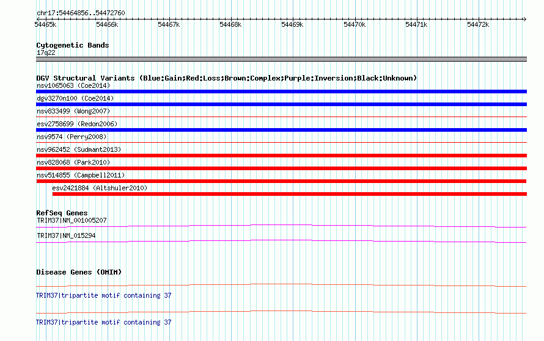Screen dimensions: 544x341
Task: Open variant nsv828068 (Park2010) label
Action: point(73,162)
